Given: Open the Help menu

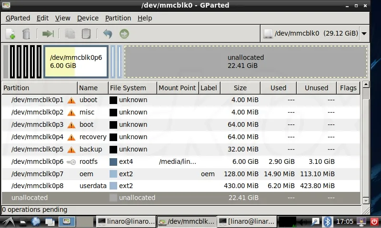Looking at the screenshot, I should pos(145,18).
